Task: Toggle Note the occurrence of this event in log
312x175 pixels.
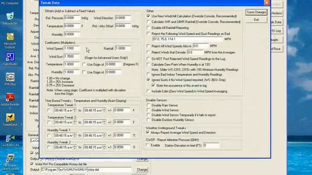Action: [x=153, y=86]
